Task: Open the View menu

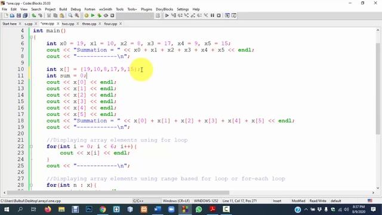Action: [x=24, y=10]
